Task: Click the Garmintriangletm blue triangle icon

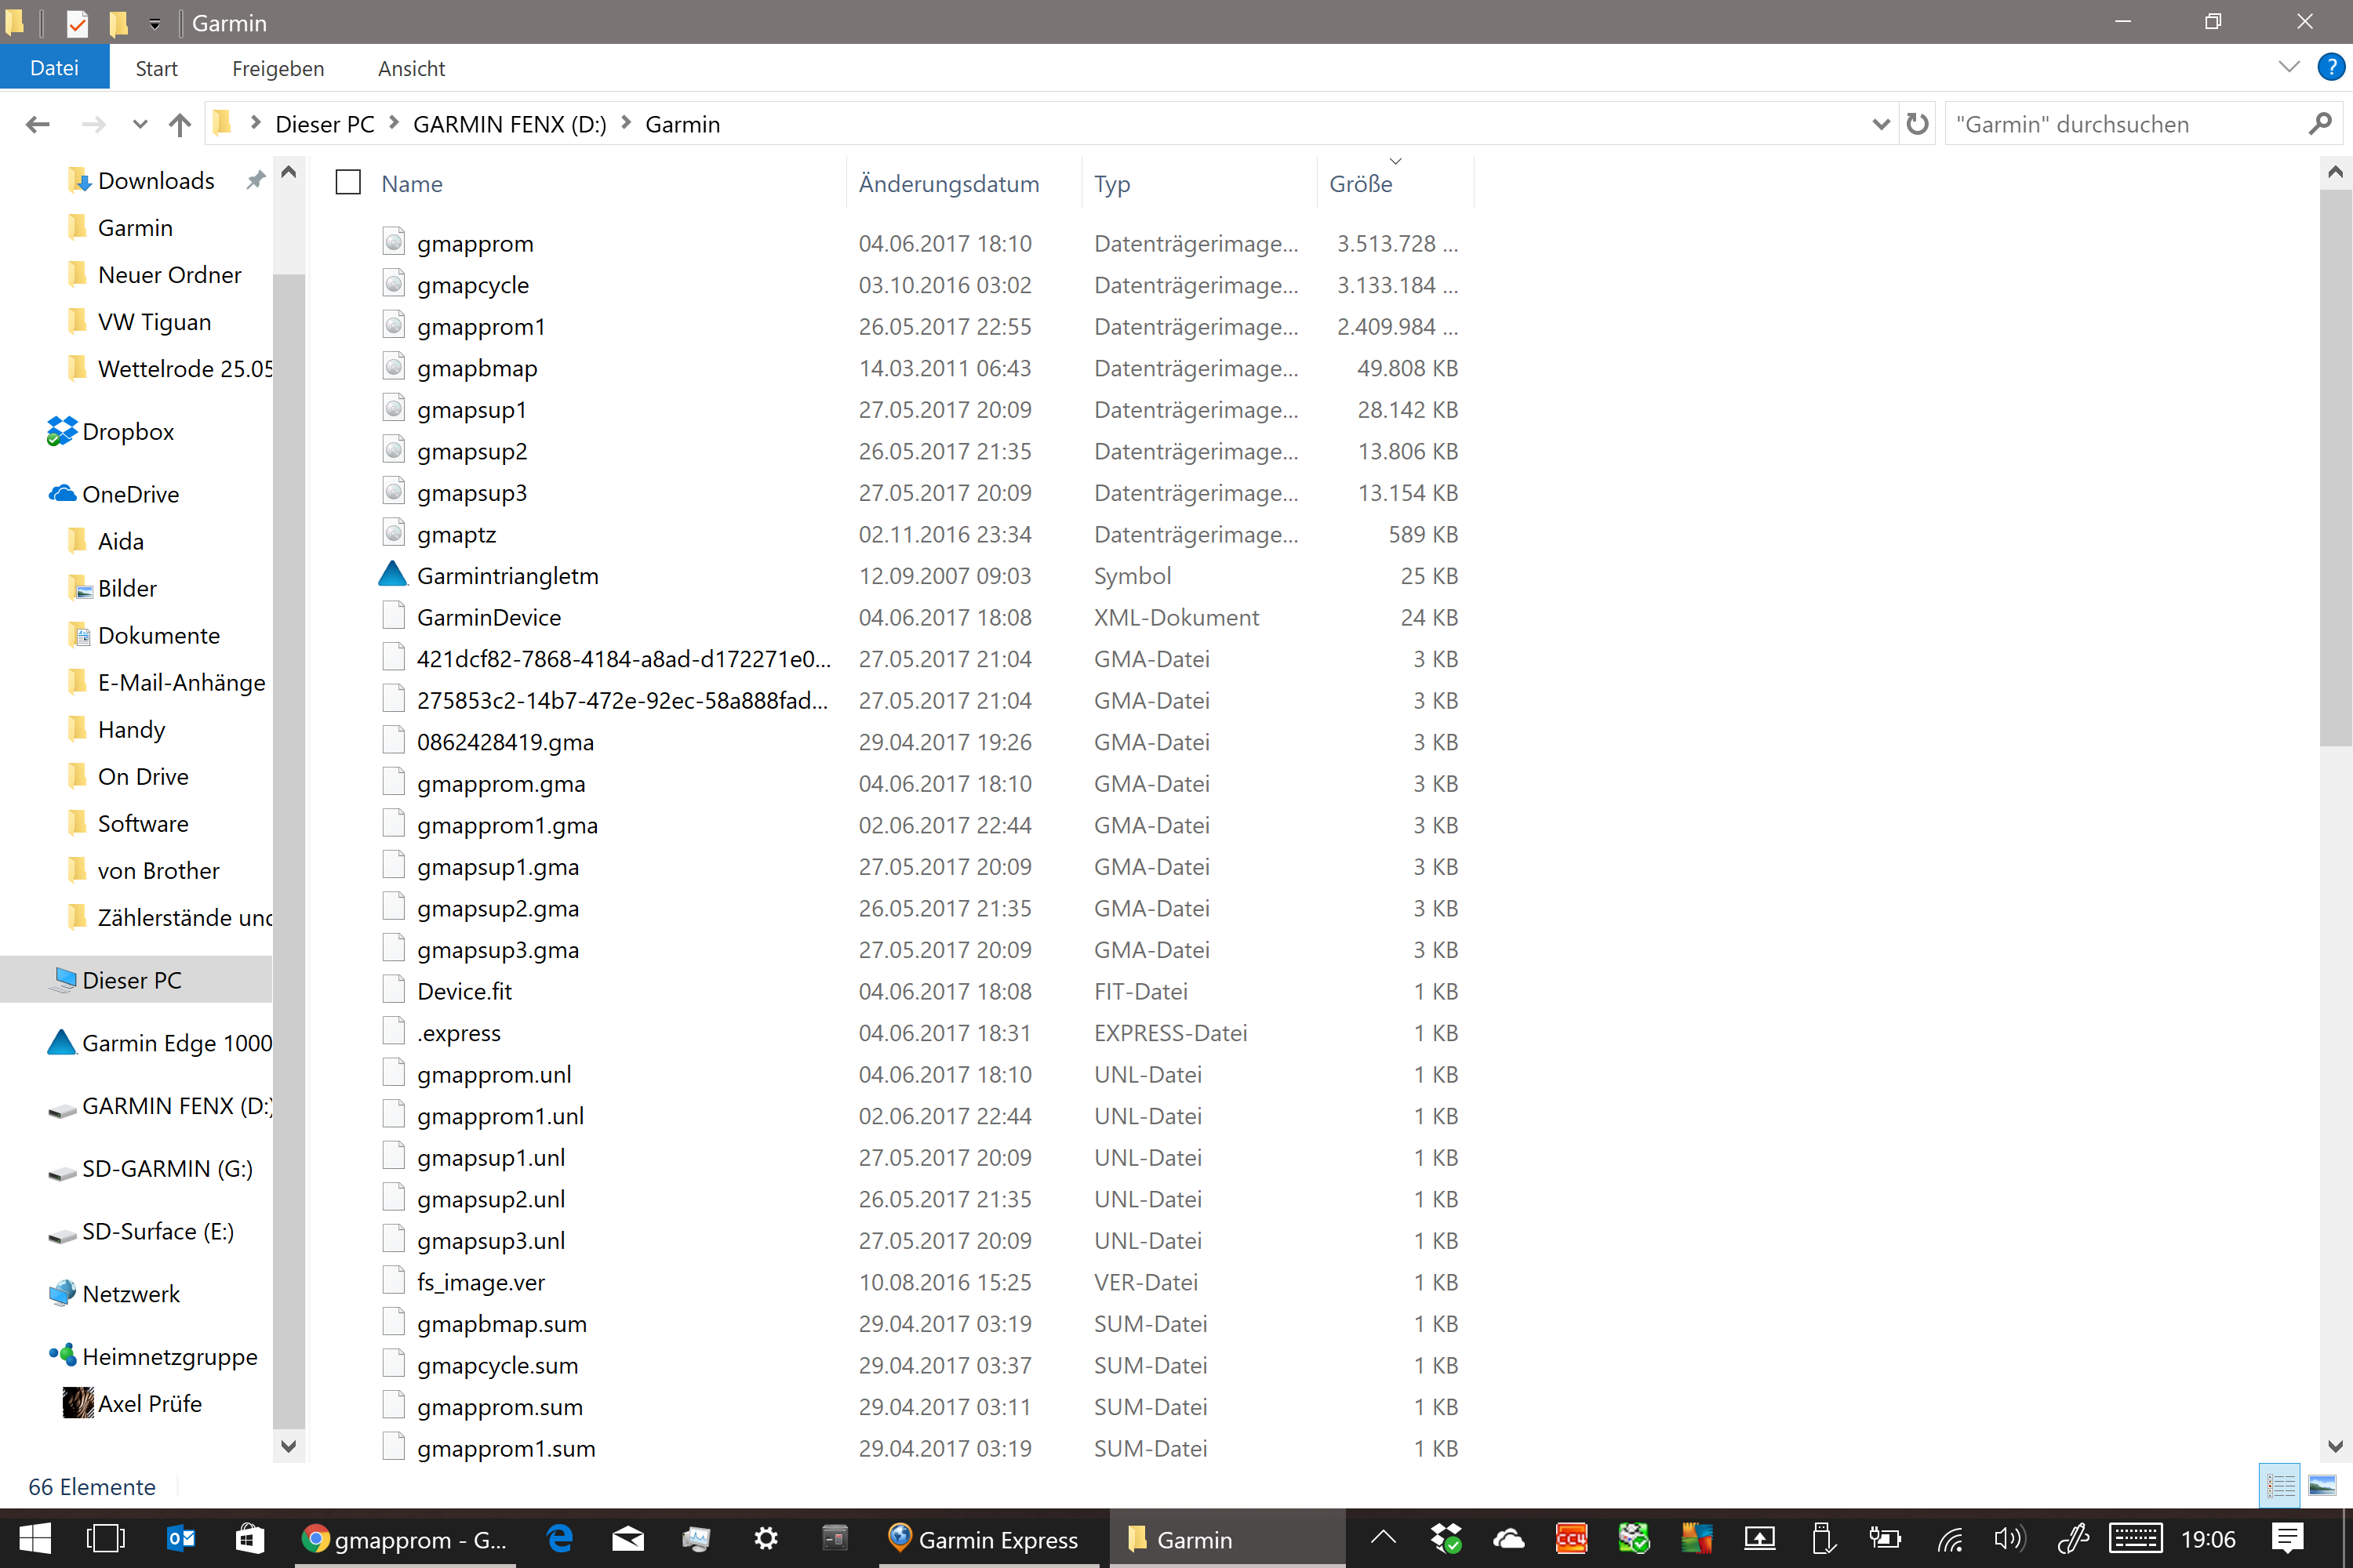Action: click(393, 574)
